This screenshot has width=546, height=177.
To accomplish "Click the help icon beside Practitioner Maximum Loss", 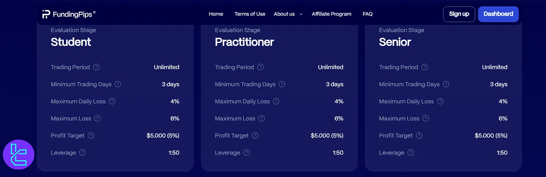I will [262, 118].
